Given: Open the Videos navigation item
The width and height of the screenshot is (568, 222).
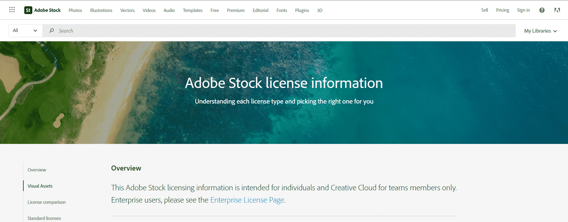Looking at the screenshot, I should pyautogui.click(x=149, y=10).
